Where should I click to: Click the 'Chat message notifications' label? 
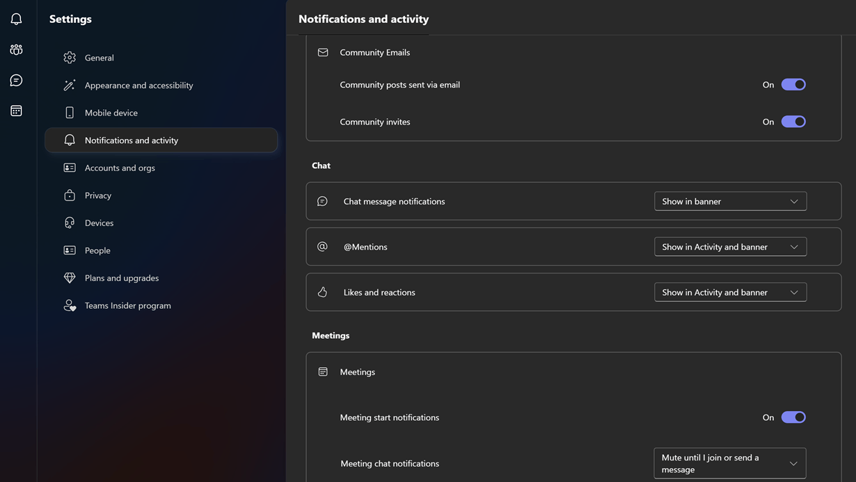click(x=394, y=201)
